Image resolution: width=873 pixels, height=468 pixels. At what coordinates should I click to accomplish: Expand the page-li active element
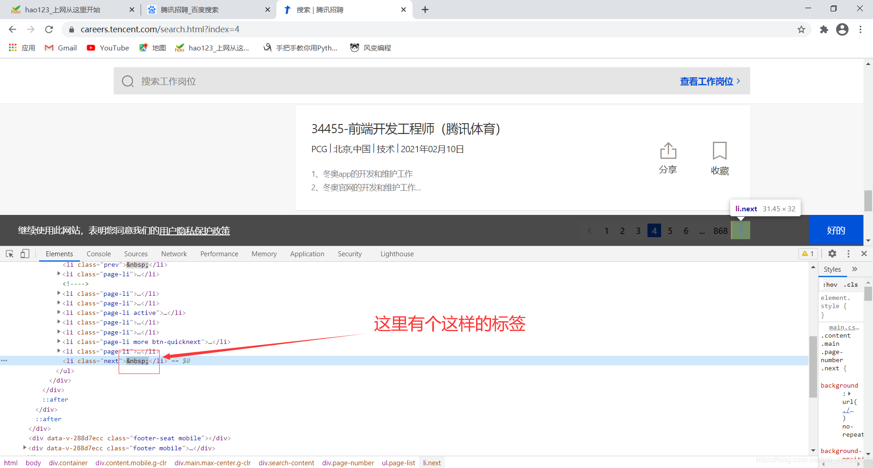[59, 312]
